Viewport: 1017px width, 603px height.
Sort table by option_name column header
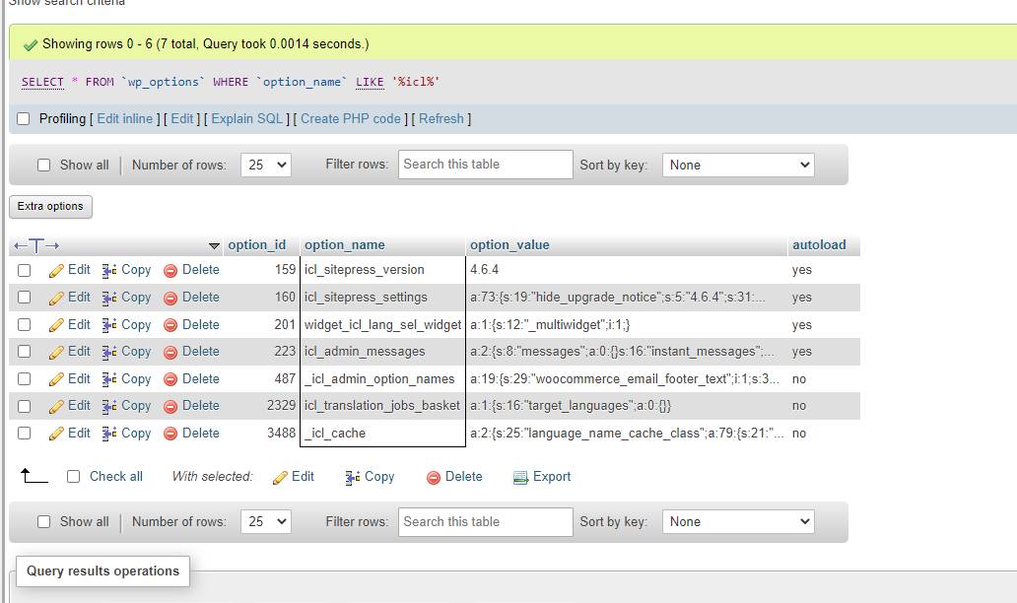pyautogui.click(x=344, y=245)
